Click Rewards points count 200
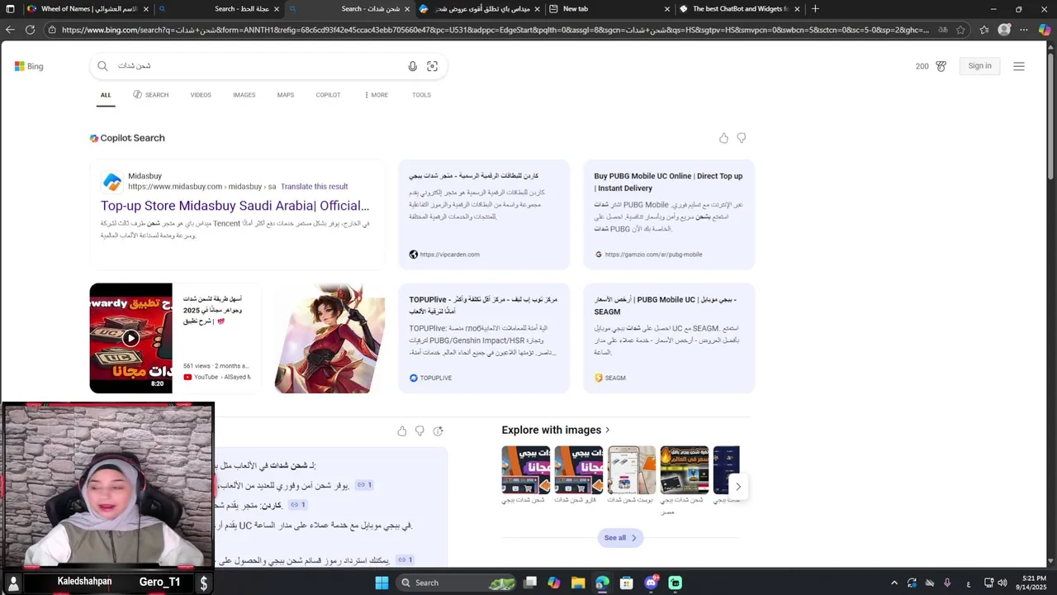1057x595 pixels. [922, 66]
